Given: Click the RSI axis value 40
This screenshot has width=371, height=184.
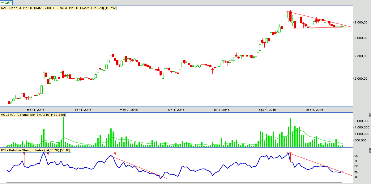Looking at the screenshot, I should click(x=356, y=177).
